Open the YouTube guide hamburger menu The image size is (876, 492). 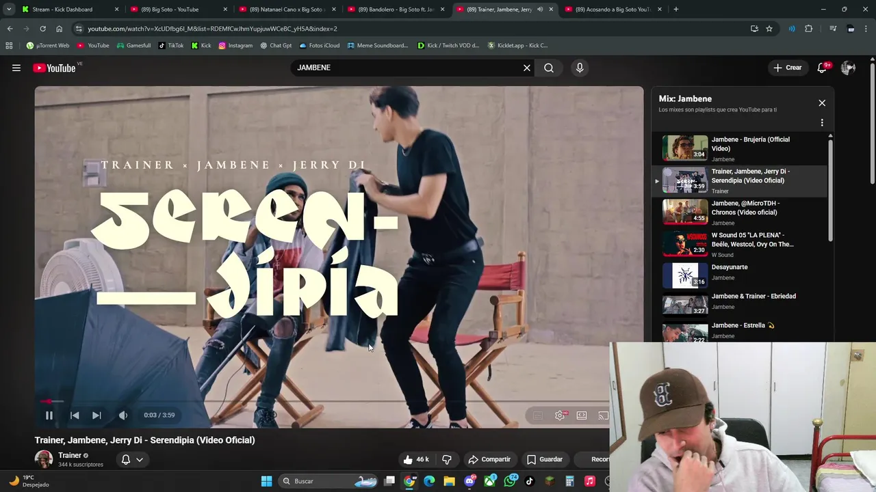pos(16,68)
